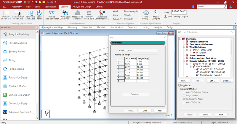Viewport: 237px width, 124px height.
Task: Select Assign To Selected Entities option
Action: tap(184, 92)
